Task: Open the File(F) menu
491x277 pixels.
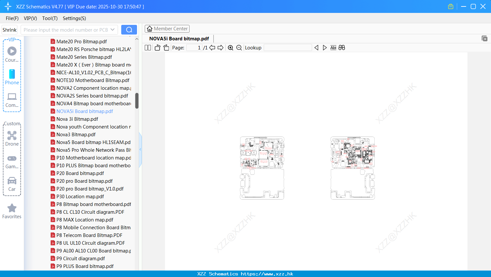Action: click(x=12, y=18)
